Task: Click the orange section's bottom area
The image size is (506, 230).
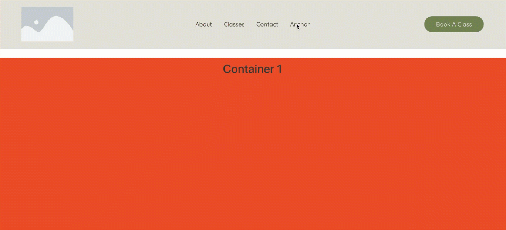Action: tap(253, 217)
